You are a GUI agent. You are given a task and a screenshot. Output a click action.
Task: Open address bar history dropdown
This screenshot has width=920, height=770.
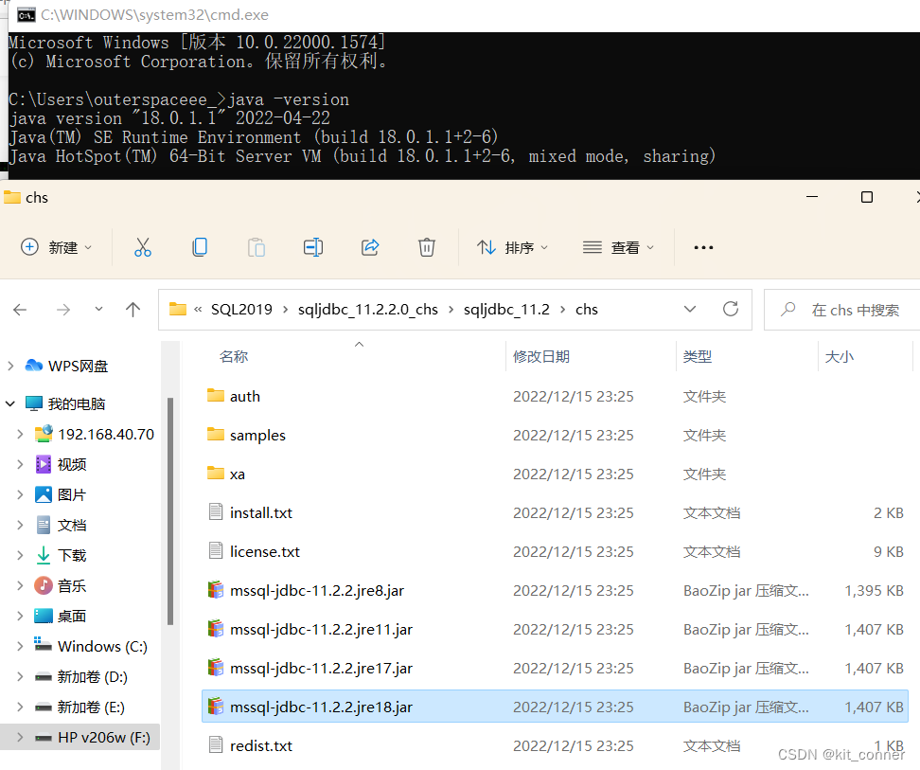690,309
